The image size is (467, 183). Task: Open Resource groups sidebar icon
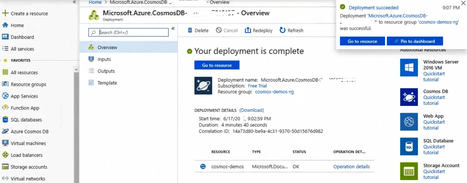click(x=5, y=84)
